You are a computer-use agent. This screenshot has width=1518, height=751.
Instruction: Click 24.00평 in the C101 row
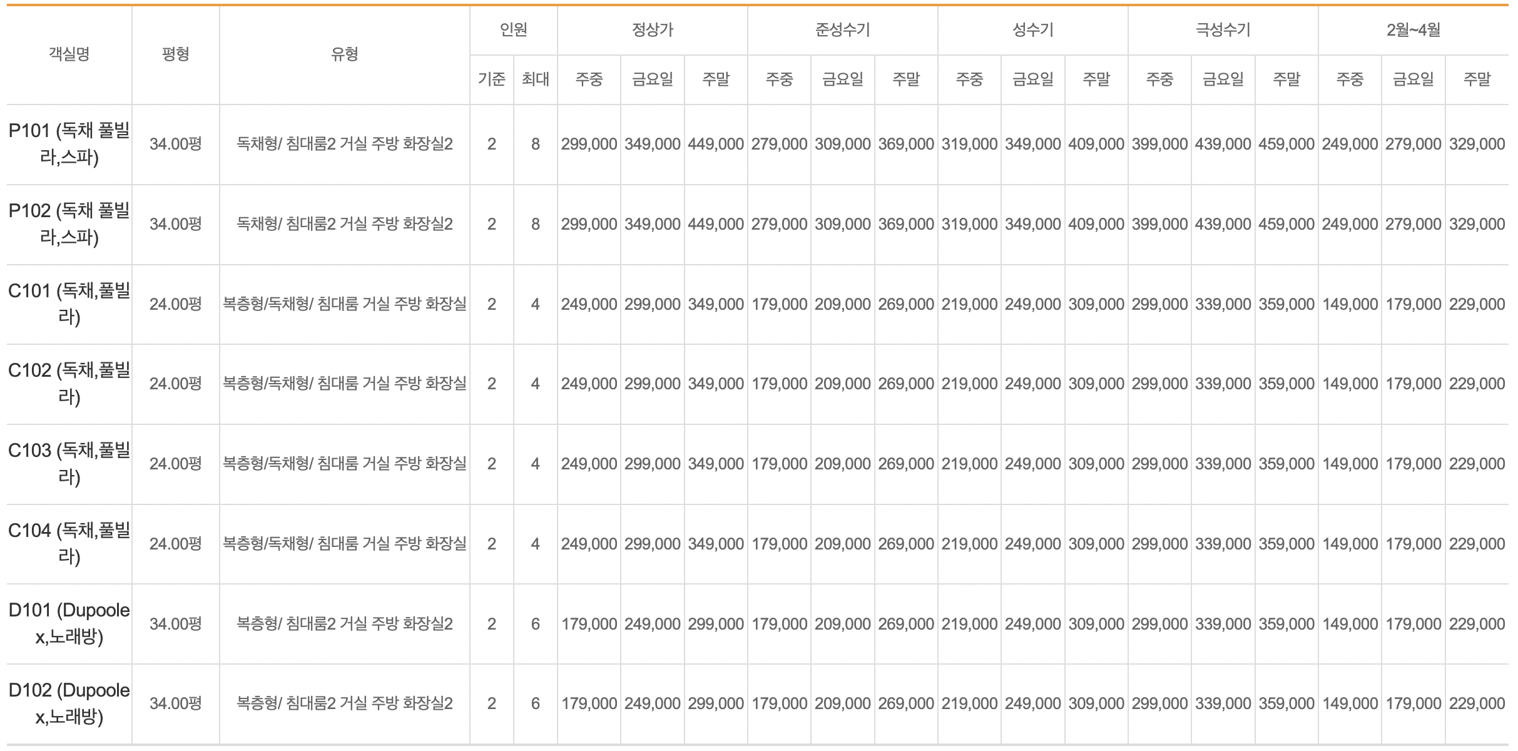(x=175, y=304)
